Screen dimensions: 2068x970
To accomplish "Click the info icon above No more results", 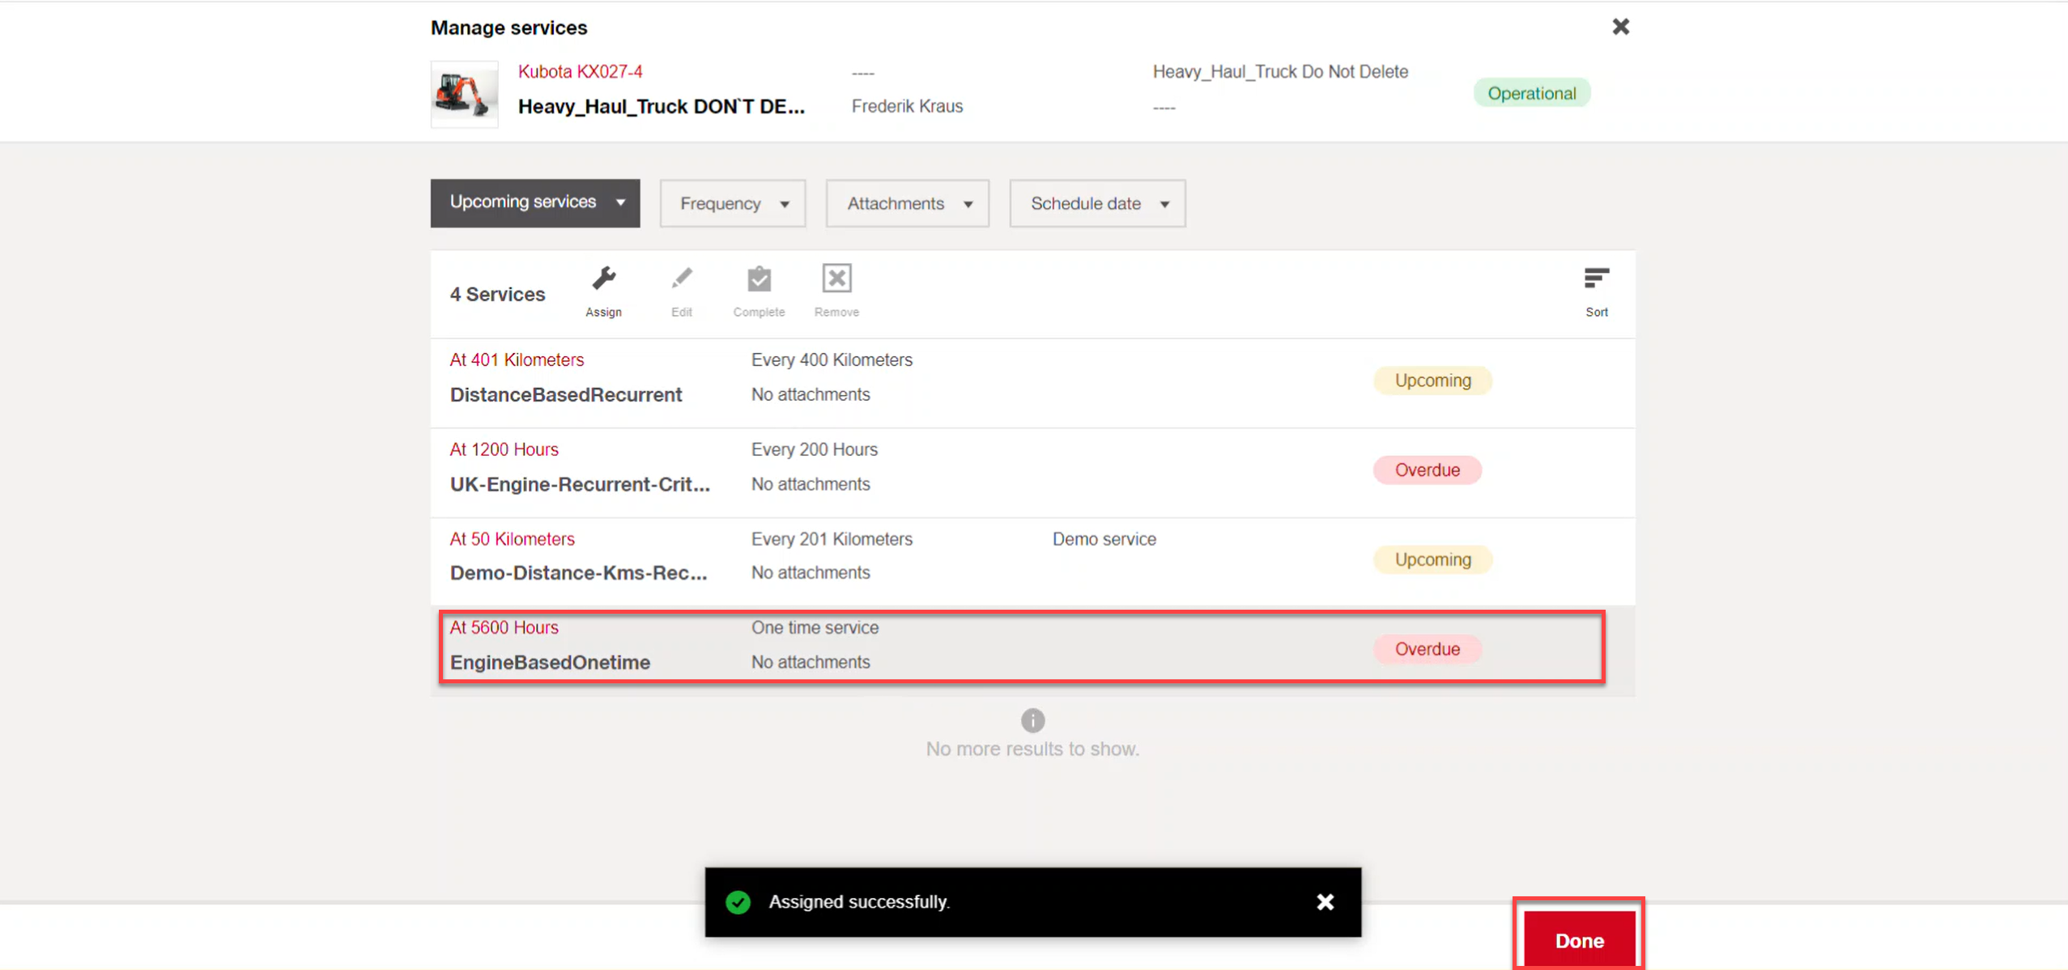I will (1032, 720).
